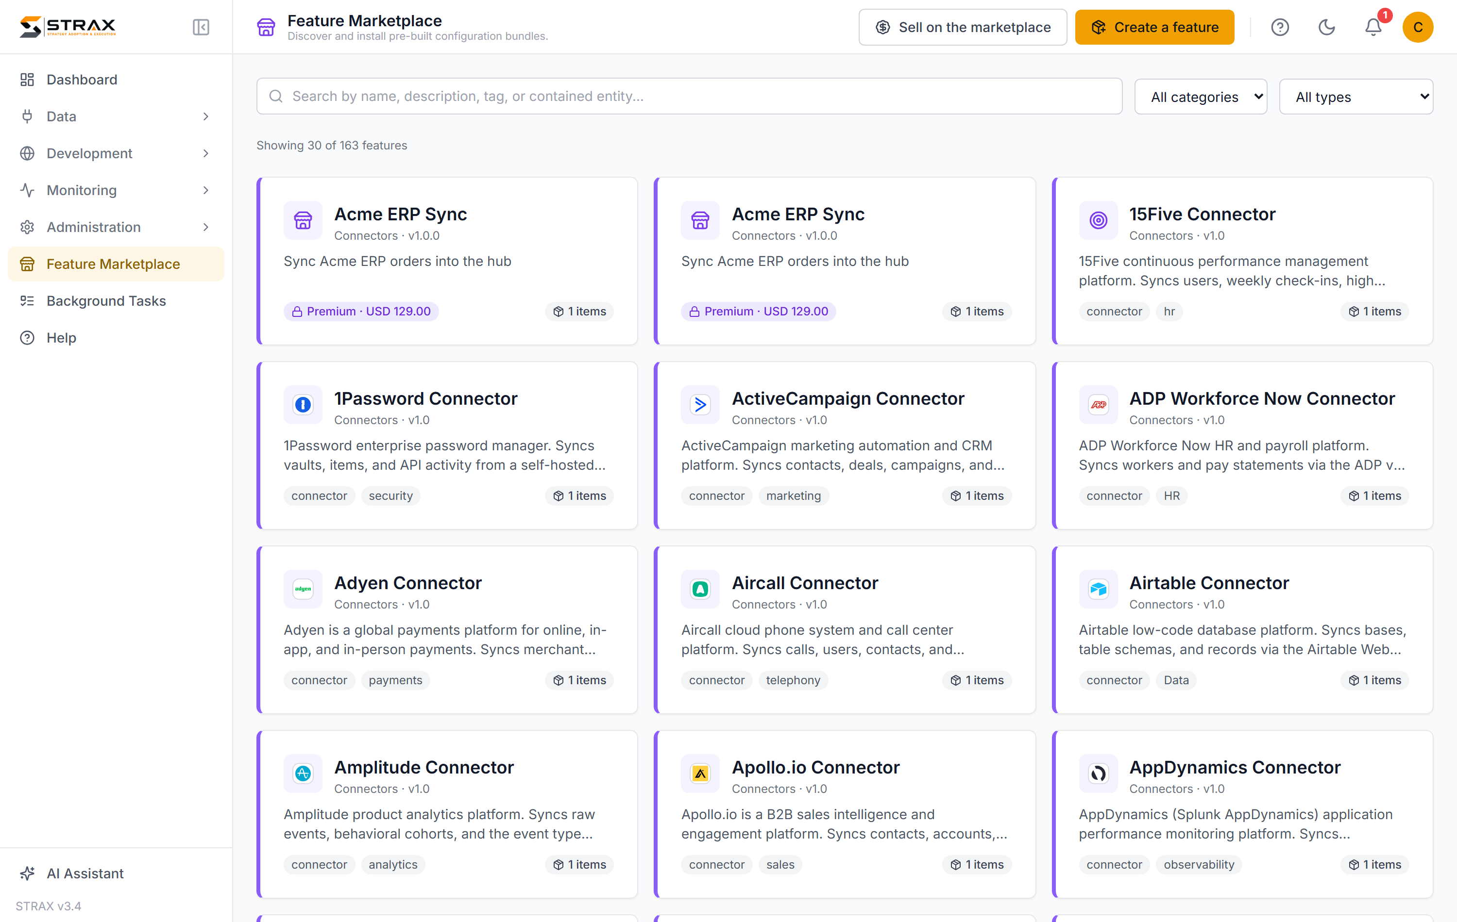Click the Administration gear icon in sidebar
Screen dimensions: 1457x922
pyautogui.click(x=27, y=227)
